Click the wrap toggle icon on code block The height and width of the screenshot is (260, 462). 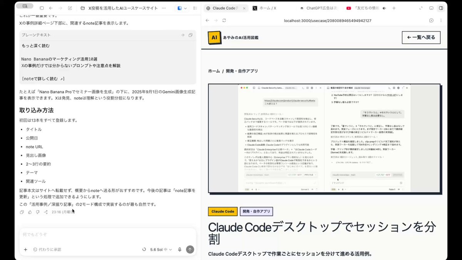(182, 35)
